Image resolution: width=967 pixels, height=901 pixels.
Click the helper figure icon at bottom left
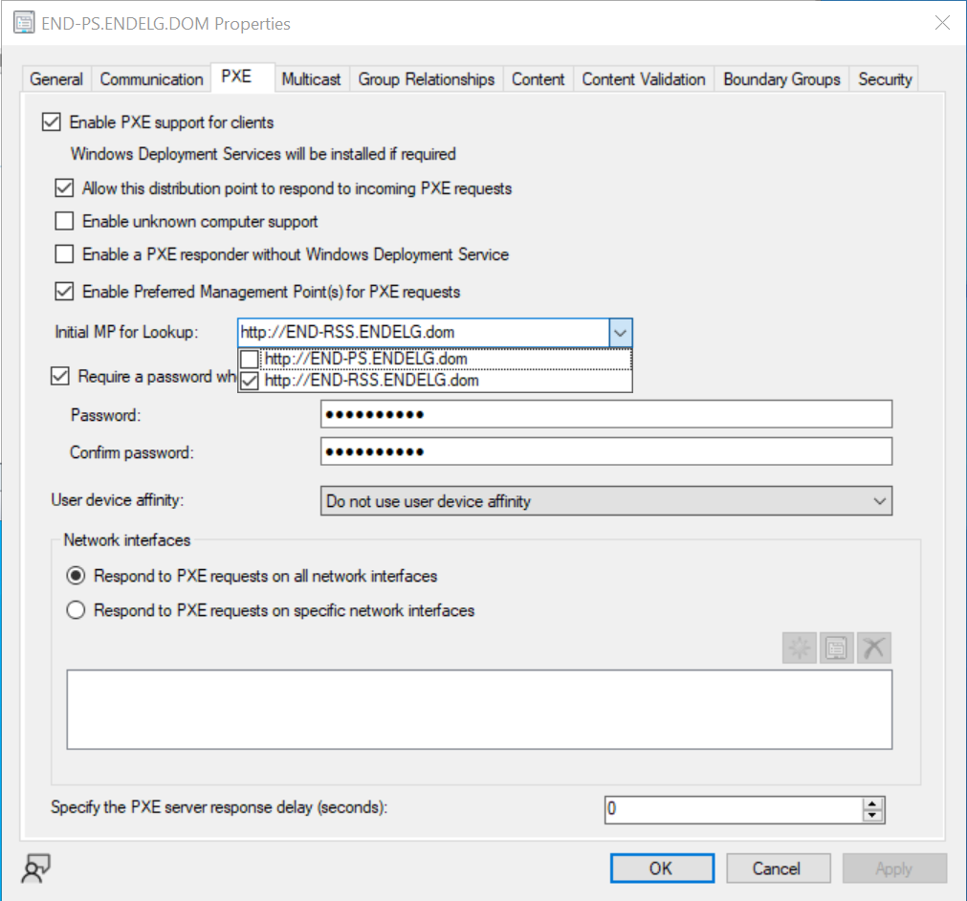click(x=34, y=868)
